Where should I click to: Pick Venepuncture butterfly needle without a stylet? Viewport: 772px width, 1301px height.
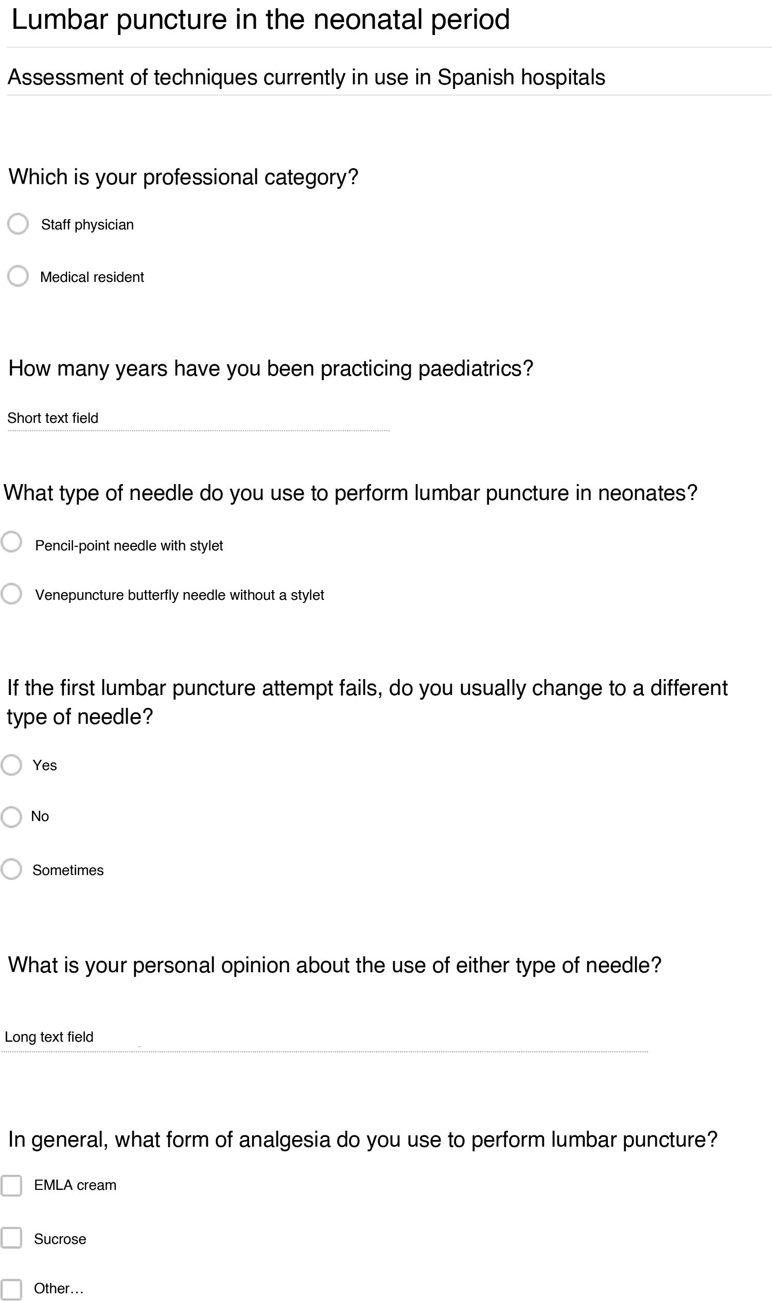11,594
